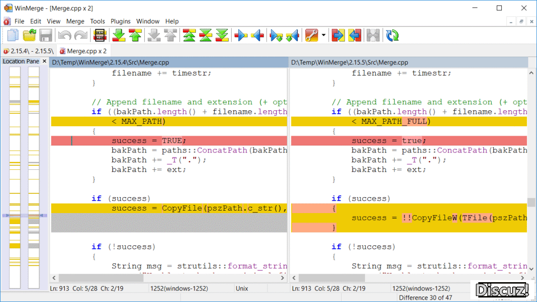Close the Location Pane
This screenshot has width=537, height=302.
coord(44,61)
